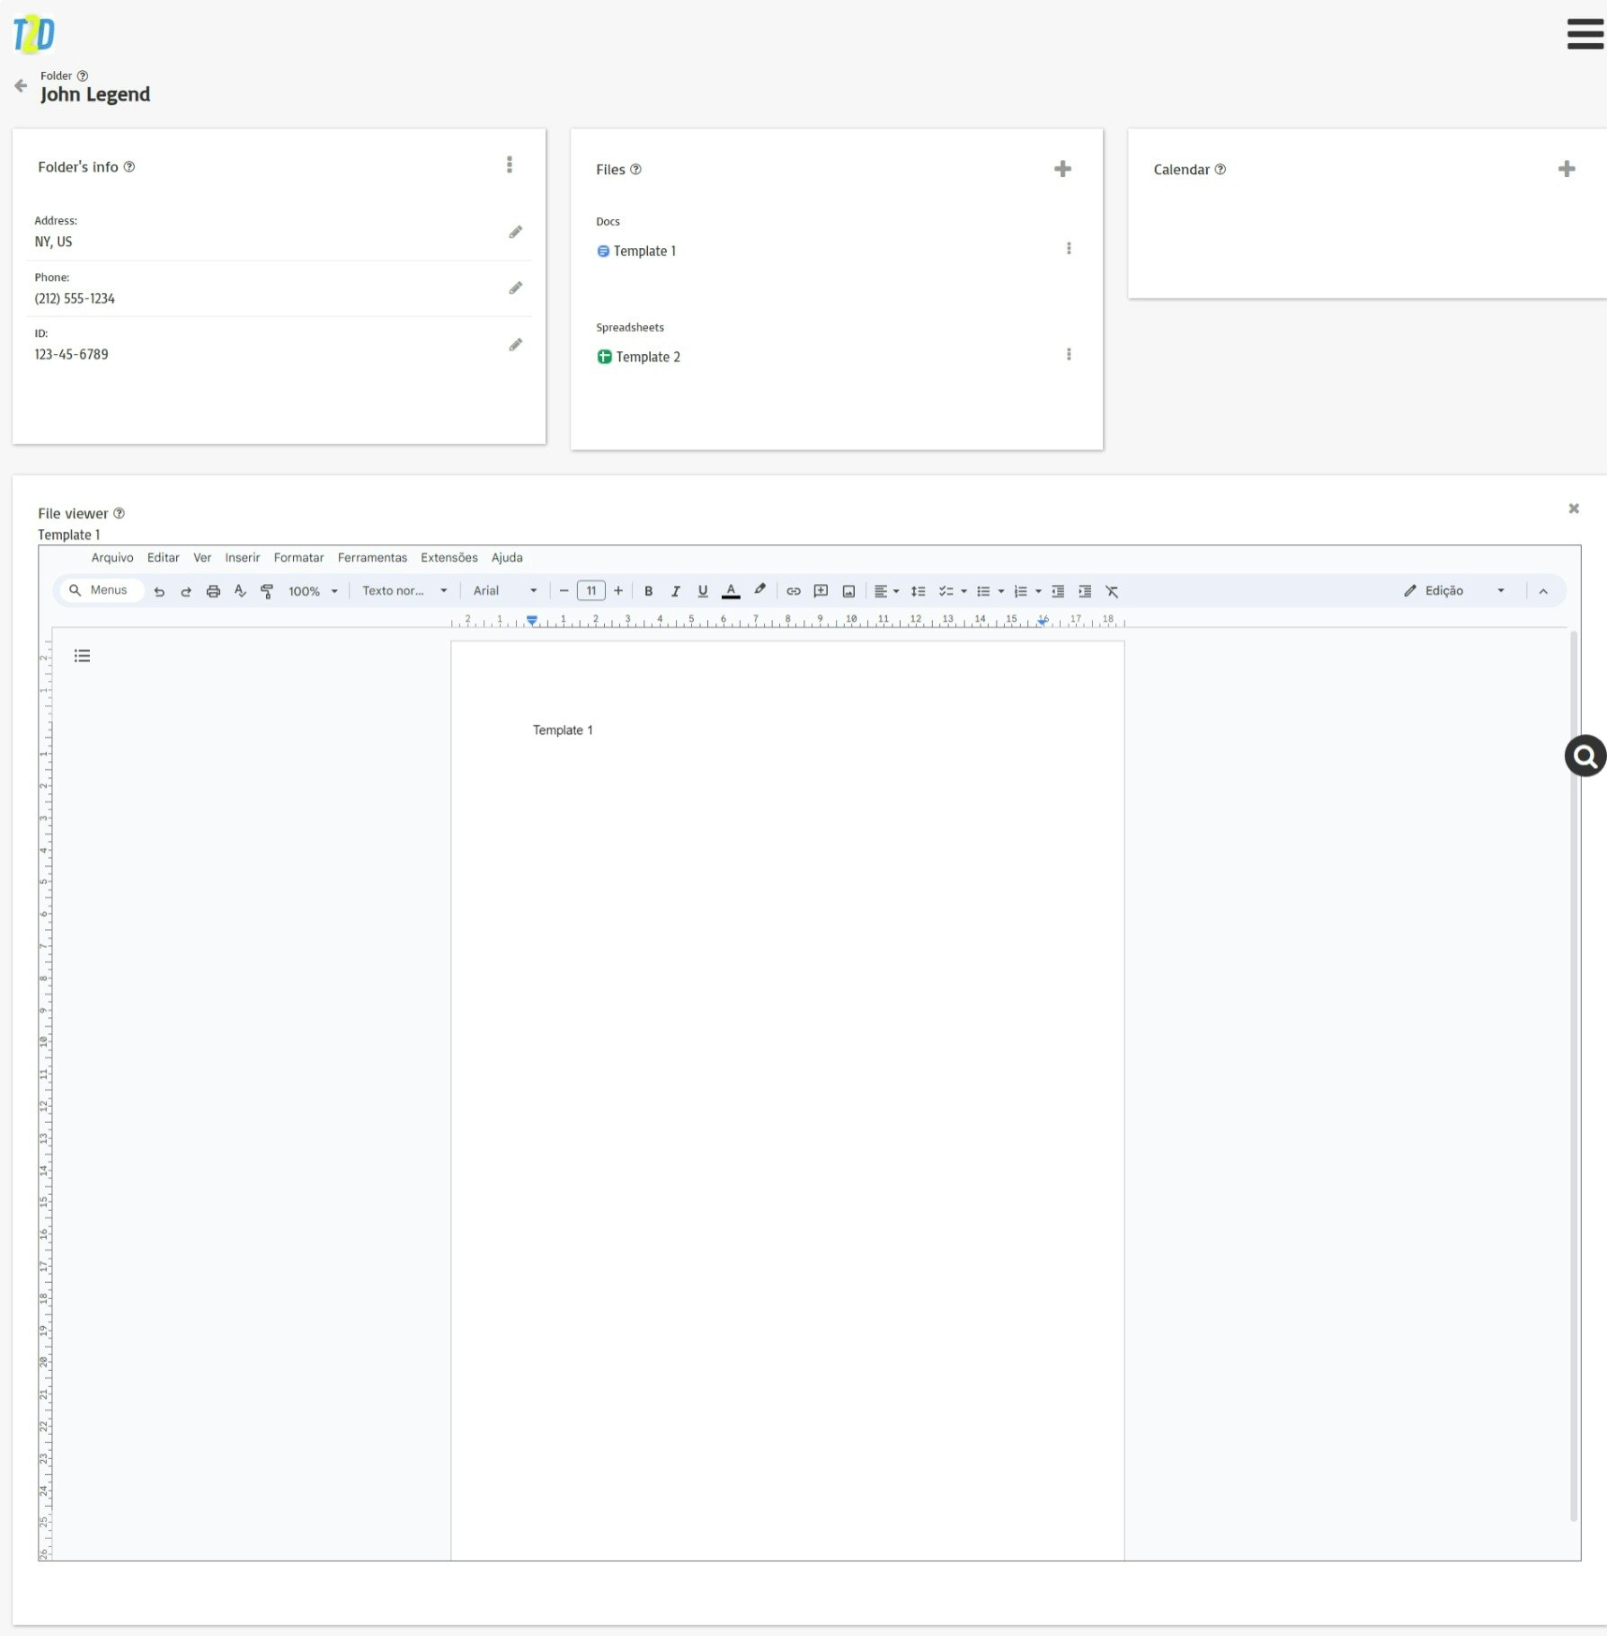The width and height of the screenshot is (1607, 1636).
Task: Show the document outline
Action: pyautogui.click(x=82, y=656)
